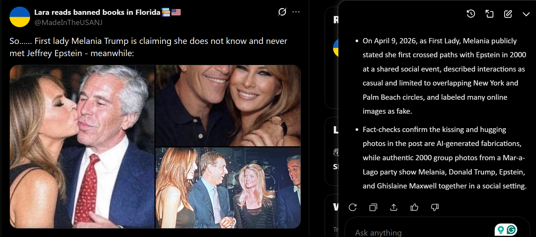The height and width of the screenshot is (237, 536).
Task: Share the Grok response
Action: (x=394, y=207)
